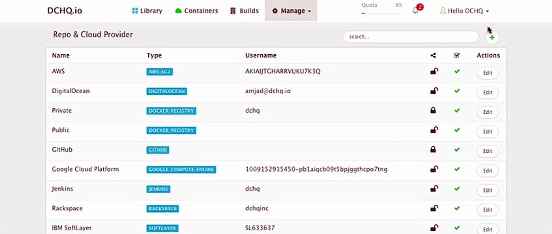Click the Actions column header

click(x=488, y=55)
